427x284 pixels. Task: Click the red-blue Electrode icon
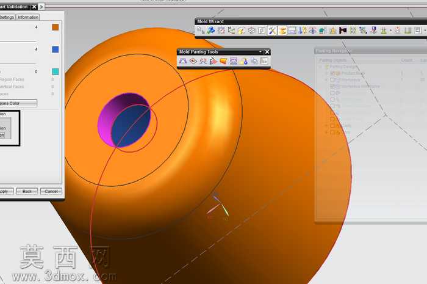point(373,31)
